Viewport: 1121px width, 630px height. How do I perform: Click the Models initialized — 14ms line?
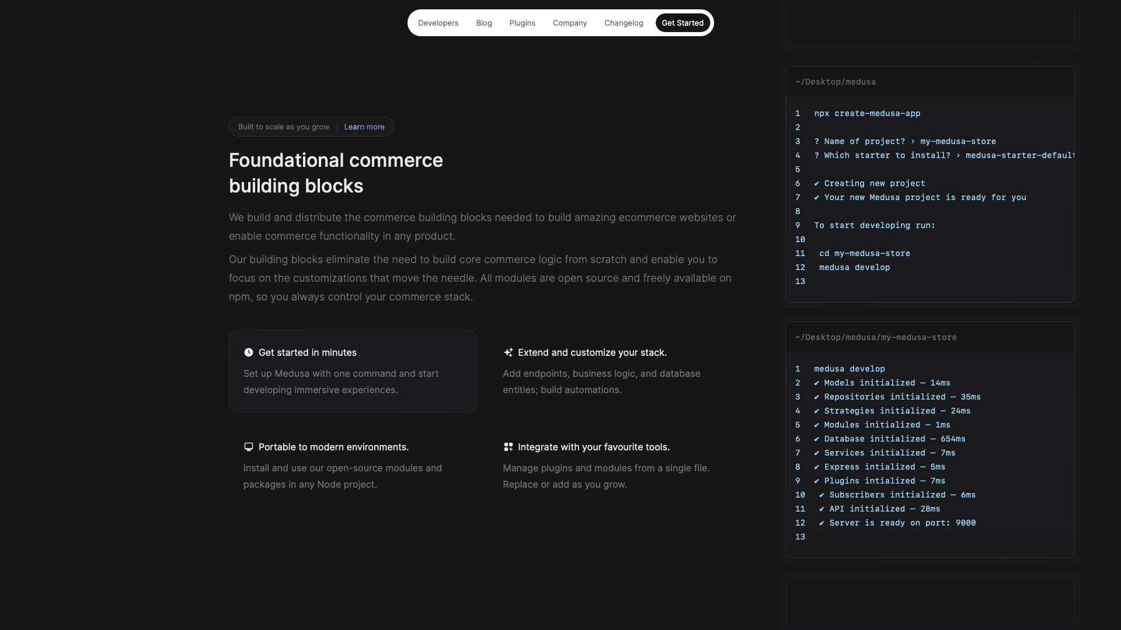tap(882, 383)
